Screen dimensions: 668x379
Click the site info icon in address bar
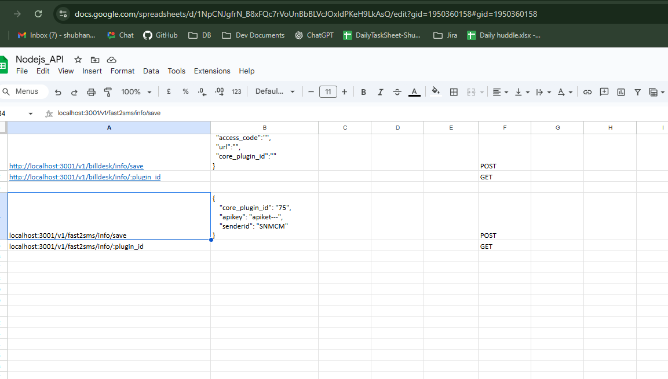point(63,14)
